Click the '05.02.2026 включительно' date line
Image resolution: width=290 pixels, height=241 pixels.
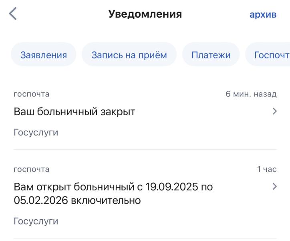77,200
